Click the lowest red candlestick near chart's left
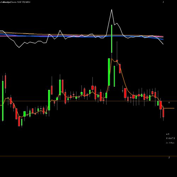This screenshot has width=177, height=177. click(19, 121)
